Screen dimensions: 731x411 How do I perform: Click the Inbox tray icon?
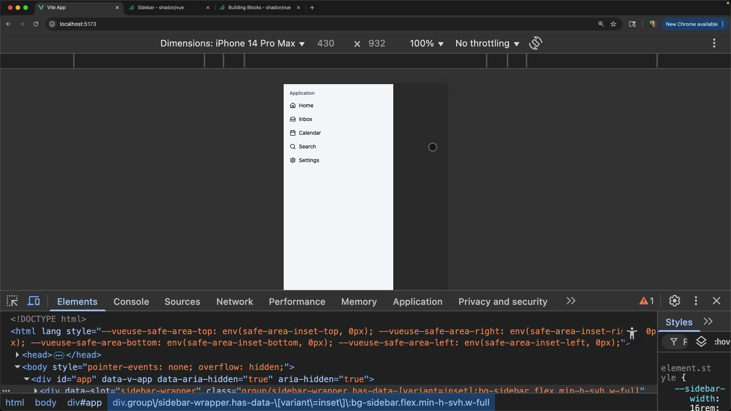tap(293, 119)
